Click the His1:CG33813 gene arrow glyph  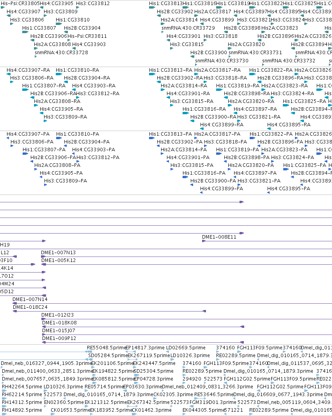[152, 7]
